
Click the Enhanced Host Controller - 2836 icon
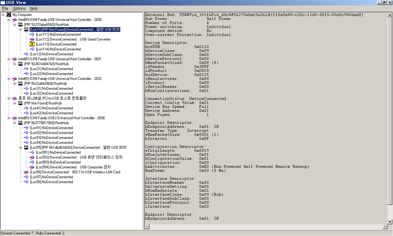(14, 118)
